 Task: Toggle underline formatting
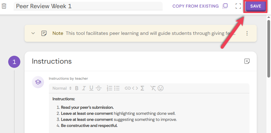[91, 88]
